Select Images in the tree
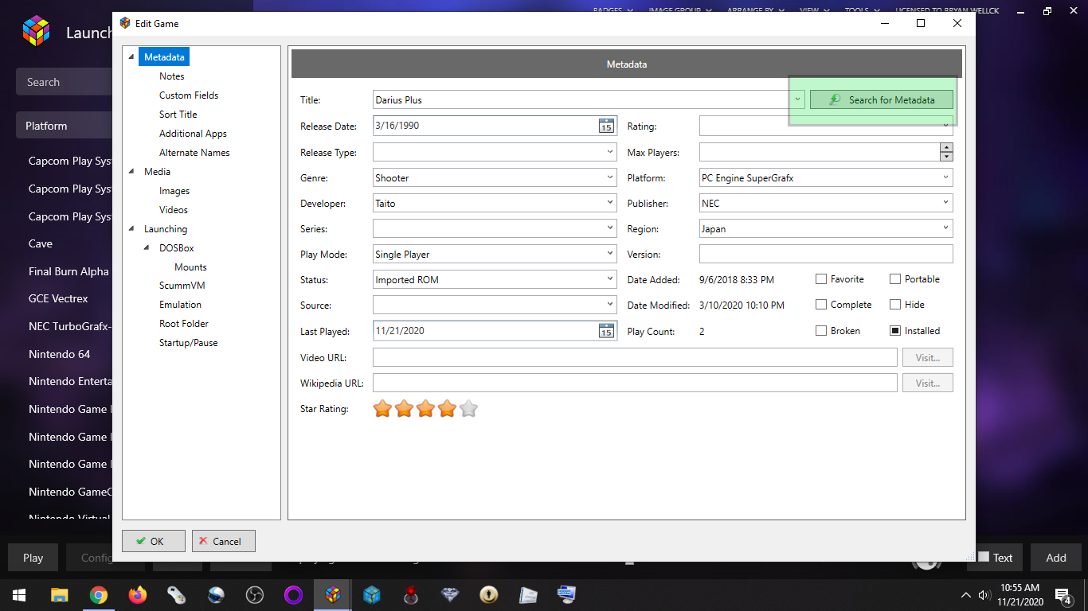This screenshot has height=611, width=1088. pos(174,191)
